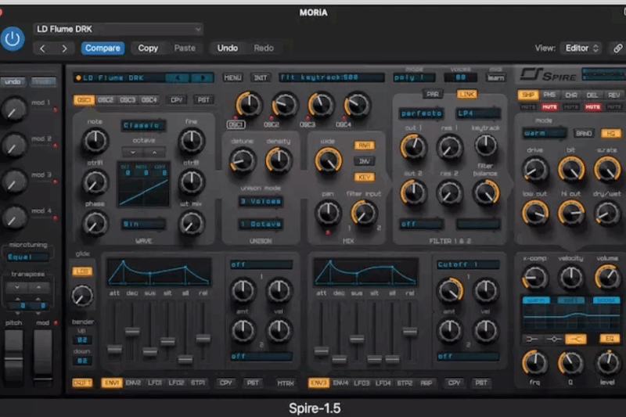Raise transpose with the up arrow
Image resolution: width=626 pixels, height=417 pixels.
pyautogui.click(x=38, y=287)
